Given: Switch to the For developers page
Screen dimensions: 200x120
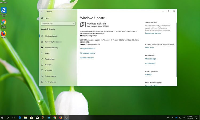Looking at the screenshot, I should pyautogui.click(x=50, y=82).
